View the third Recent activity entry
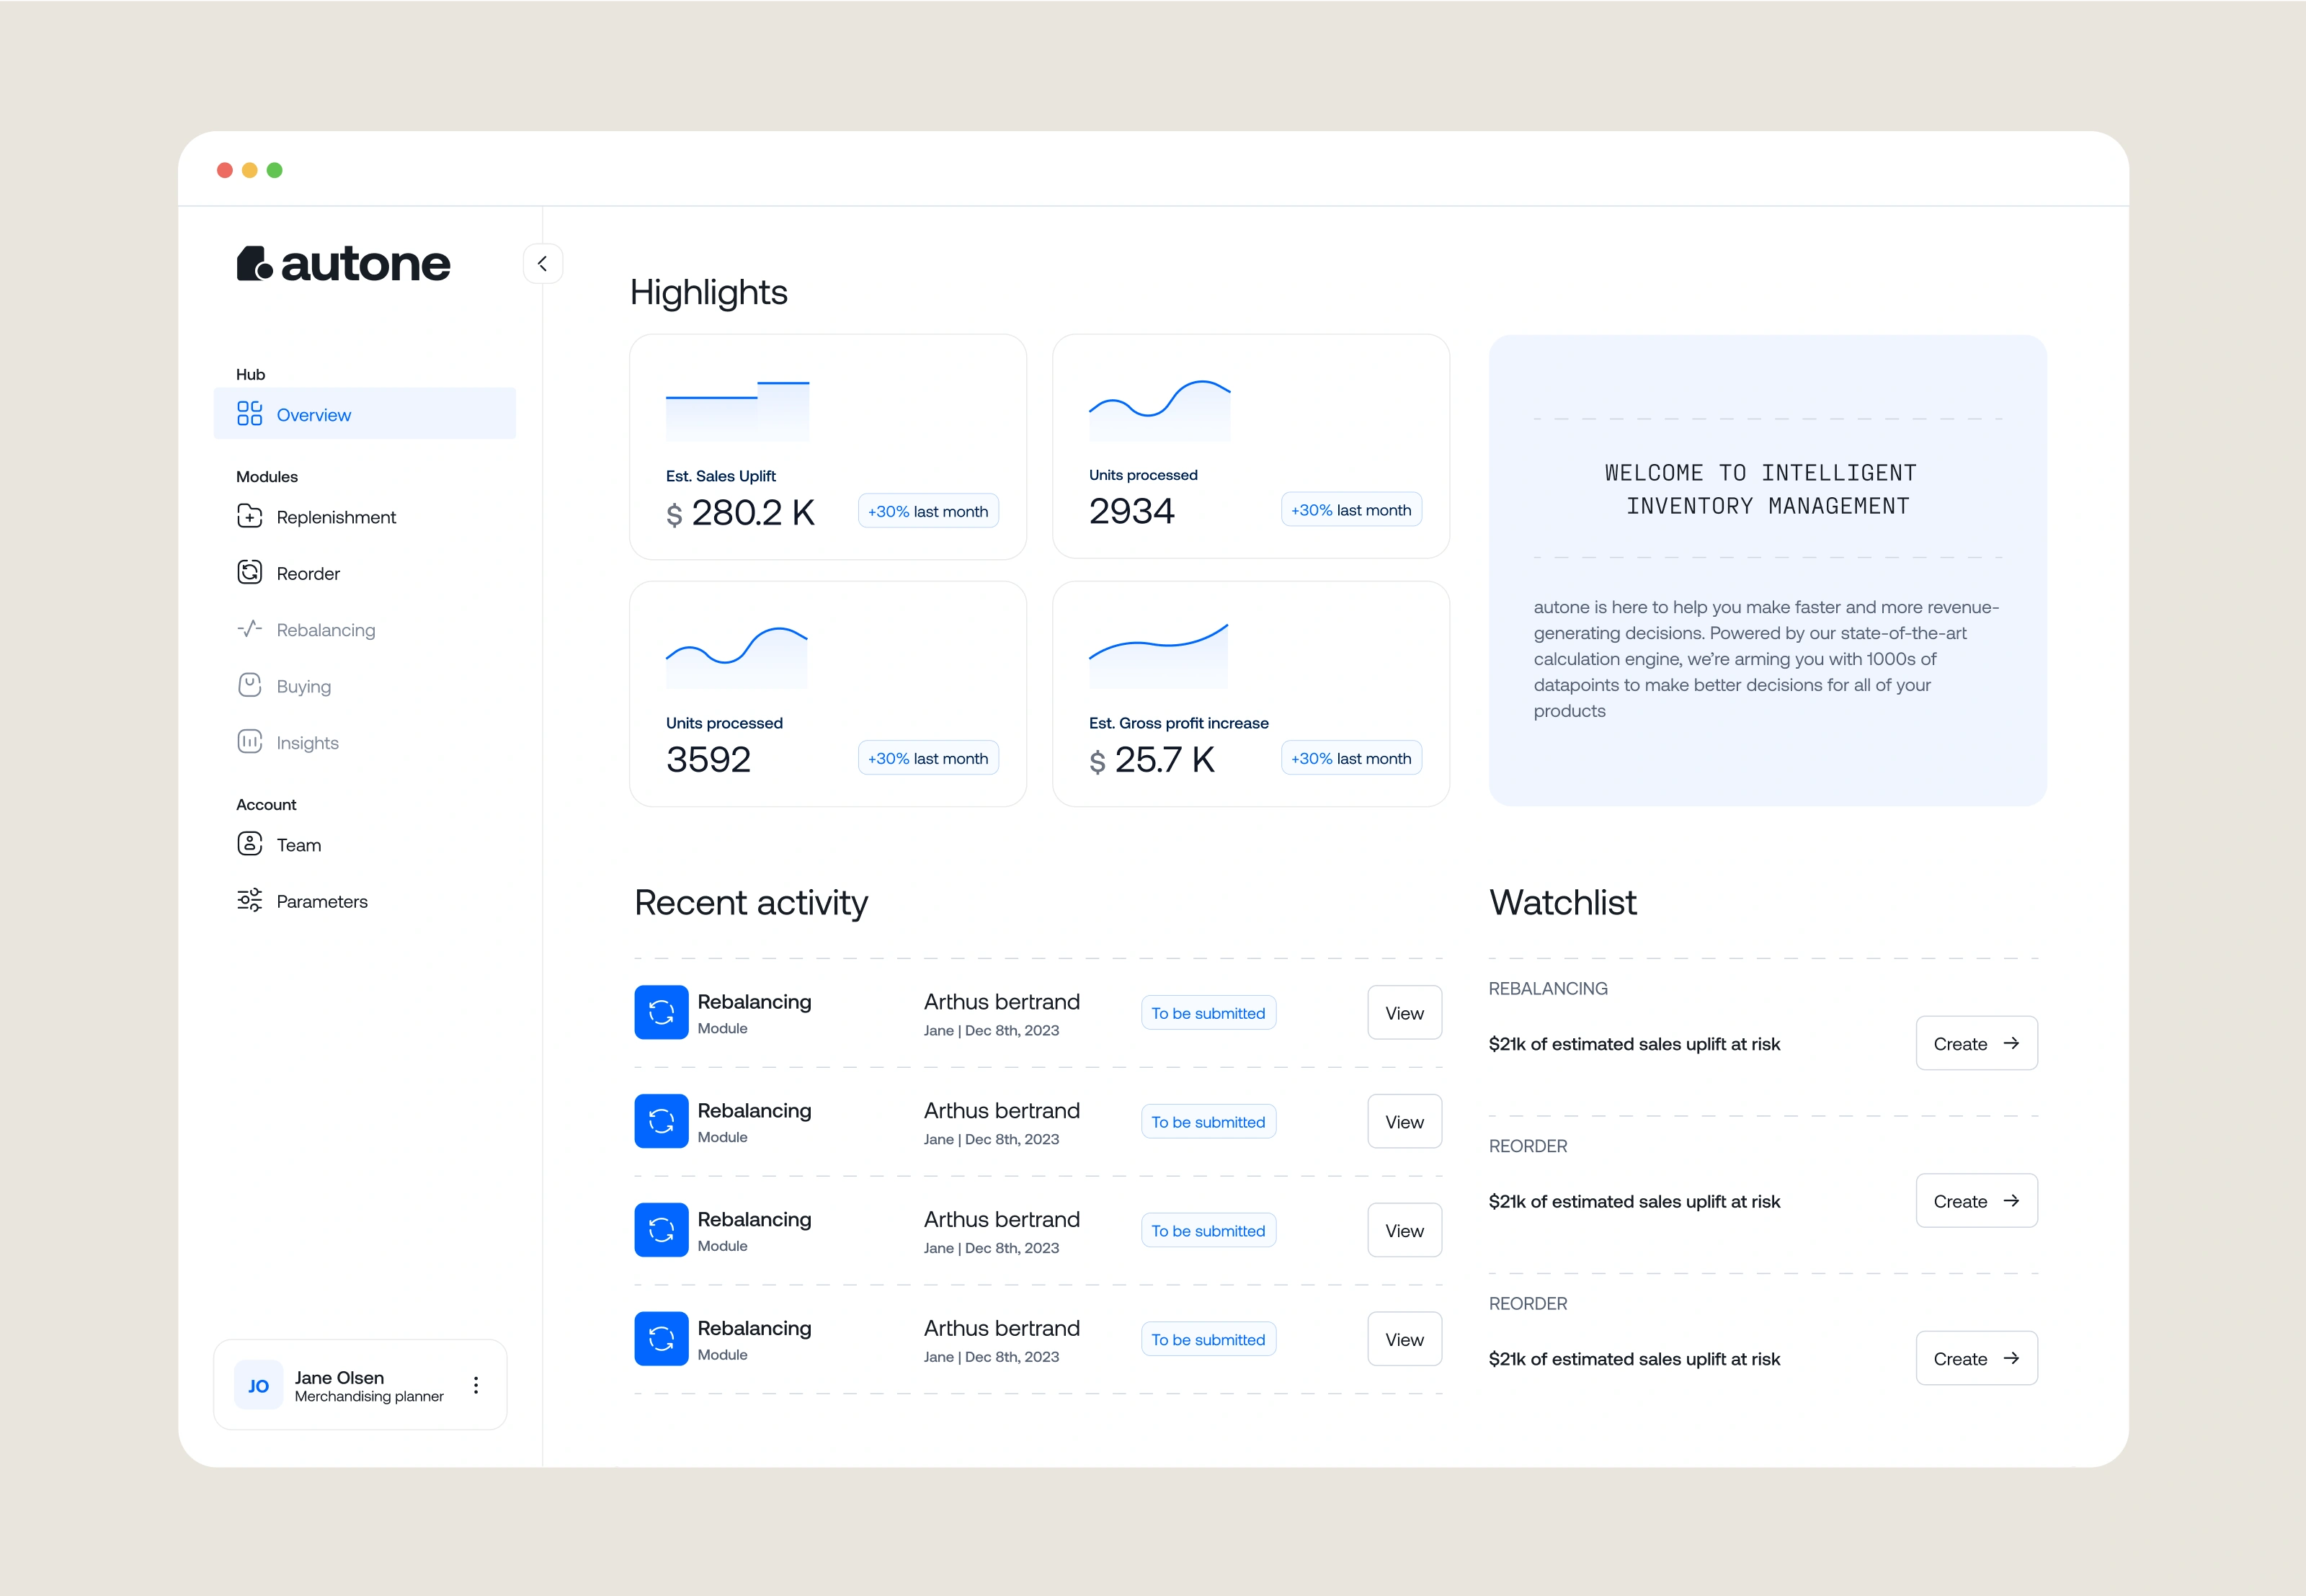2306x1596 pixels. click(1405, 1231)
